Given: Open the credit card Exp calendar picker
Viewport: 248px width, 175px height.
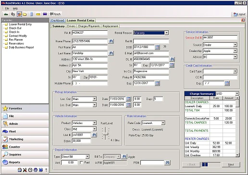Looking at the screenshot, I should pos(227,83).
